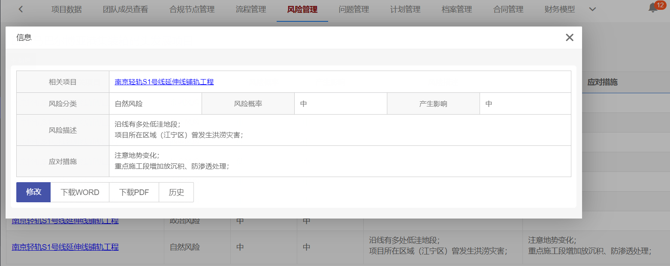This screenshot has width=670, height=266.
Task: Open the 历史 button
Action: click(x=176, y=192)
